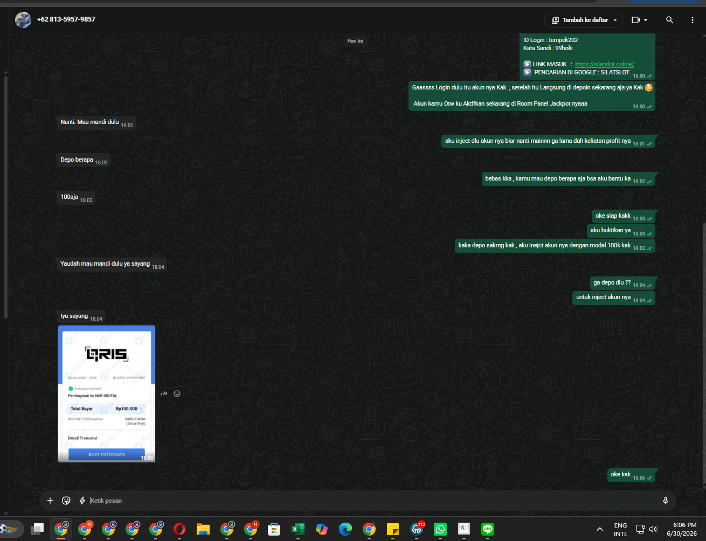The width and height of the screenshot is (706, 541).
Task: Select the message "Iya sayang"
Action: click(x=81, y=316)
